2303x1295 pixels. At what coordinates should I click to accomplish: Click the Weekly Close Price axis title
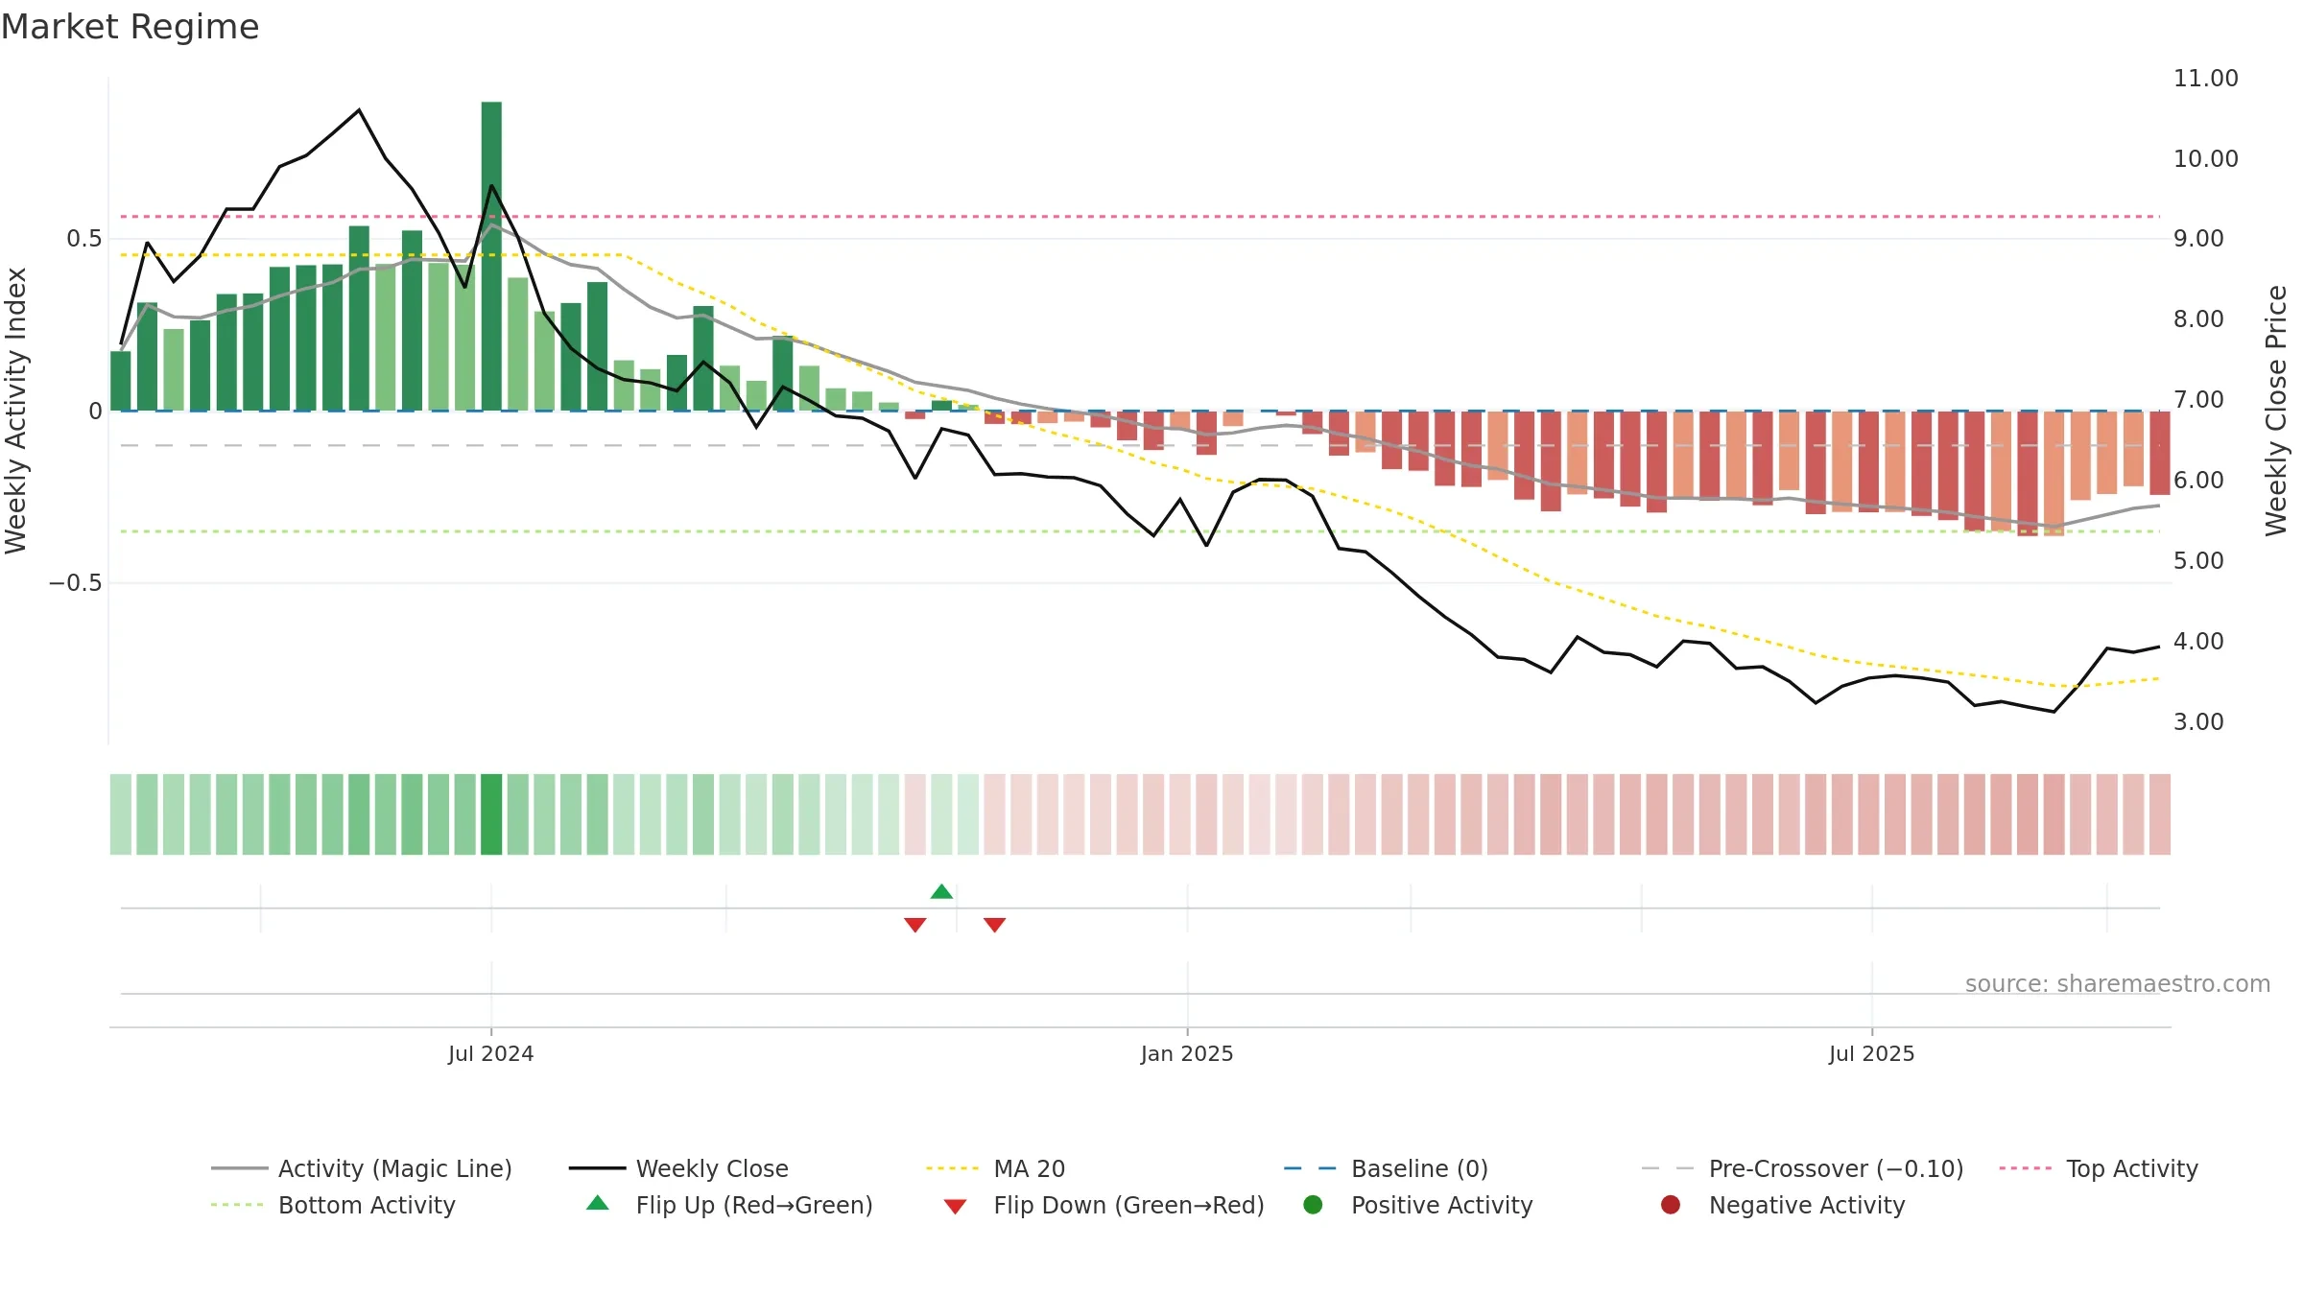(x=2276, y=411)
